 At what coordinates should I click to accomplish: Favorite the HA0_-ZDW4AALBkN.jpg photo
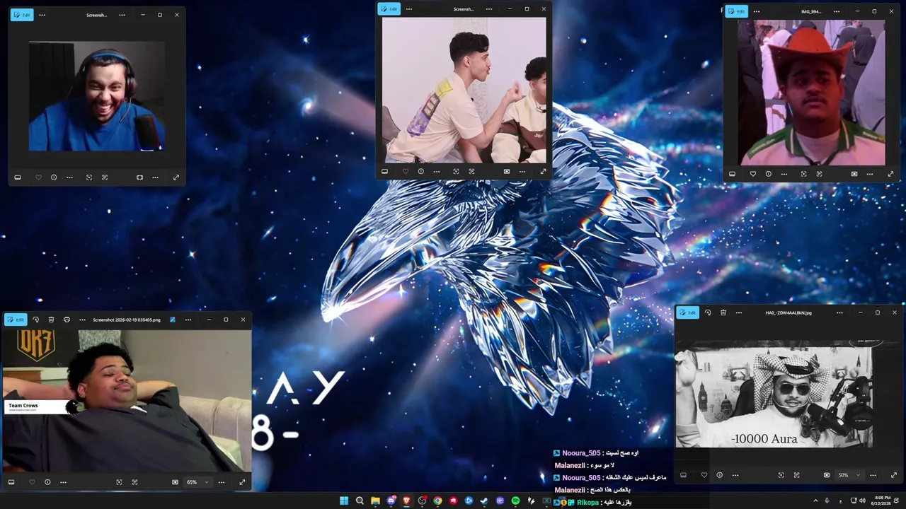tap(704, 475)
